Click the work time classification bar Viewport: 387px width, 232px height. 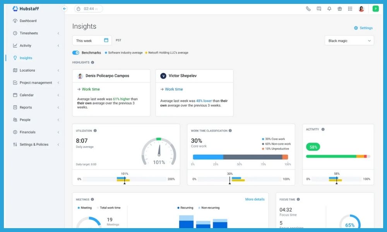240,157
